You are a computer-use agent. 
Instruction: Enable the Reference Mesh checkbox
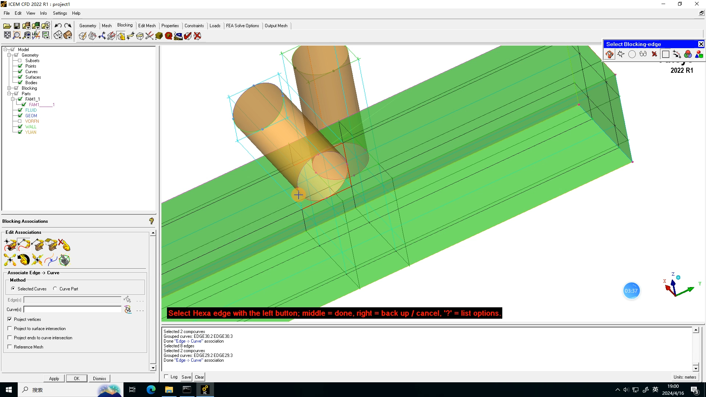10,347
